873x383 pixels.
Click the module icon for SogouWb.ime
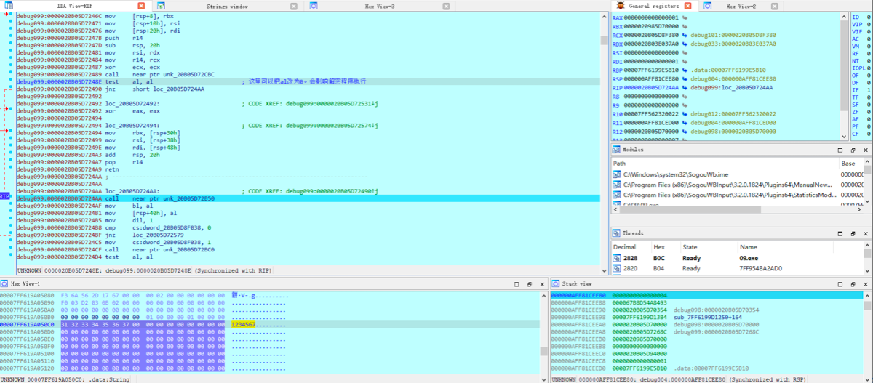[x=617, y=174]
